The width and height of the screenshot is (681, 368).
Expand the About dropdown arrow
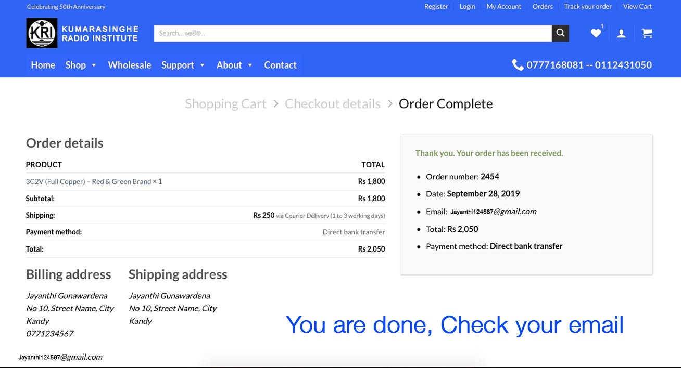click(250, 65)
